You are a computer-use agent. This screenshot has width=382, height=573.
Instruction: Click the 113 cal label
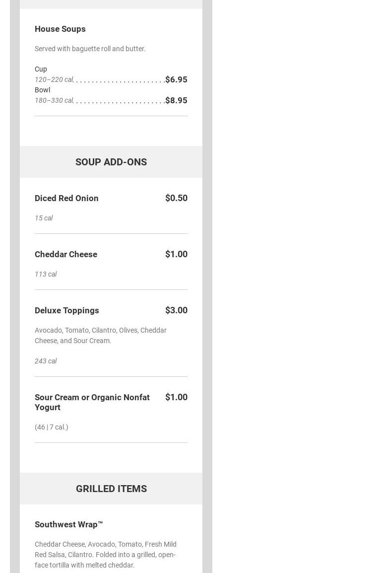46,274
